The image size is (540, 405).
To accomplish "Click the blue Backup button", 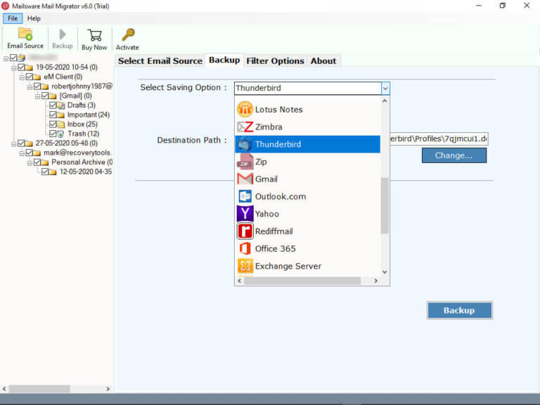I will click(x=459, y=310).
